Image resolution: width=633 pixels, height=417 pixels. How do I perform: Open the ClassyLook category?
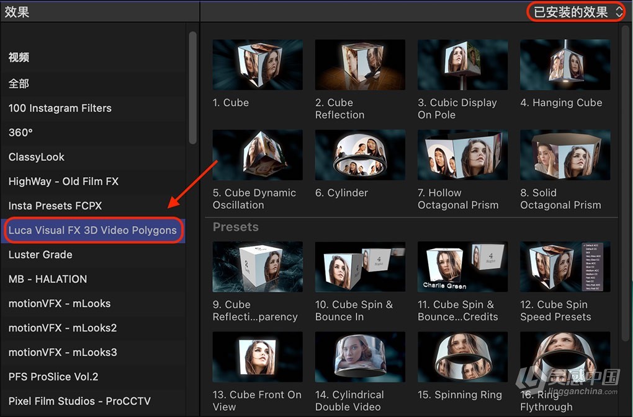click(93, 157)
